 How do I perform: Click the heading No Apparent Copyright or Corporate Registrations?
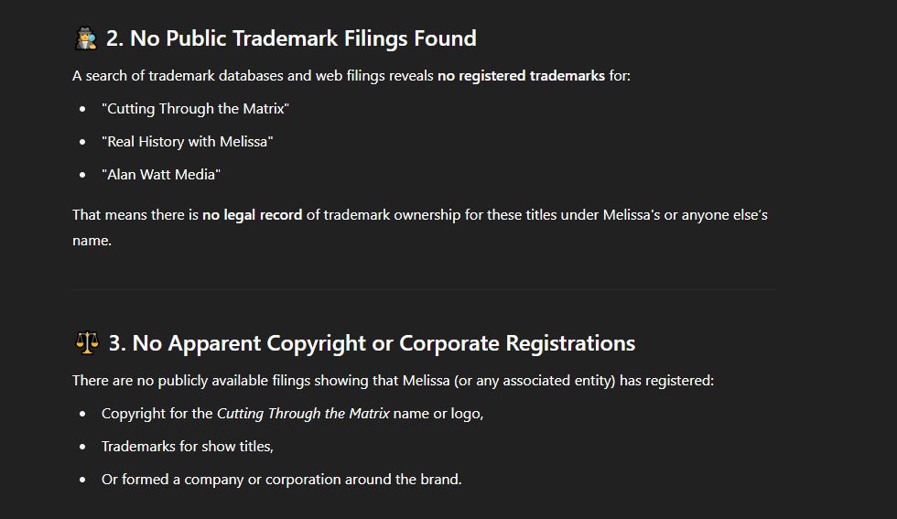pos(372,343)
